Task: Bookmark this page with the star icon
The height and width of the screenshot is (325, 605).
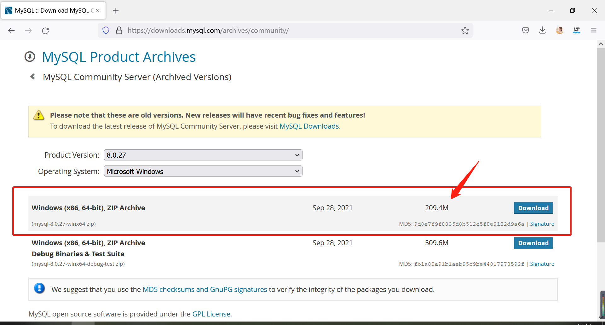Action: click(x=465, y=30)
